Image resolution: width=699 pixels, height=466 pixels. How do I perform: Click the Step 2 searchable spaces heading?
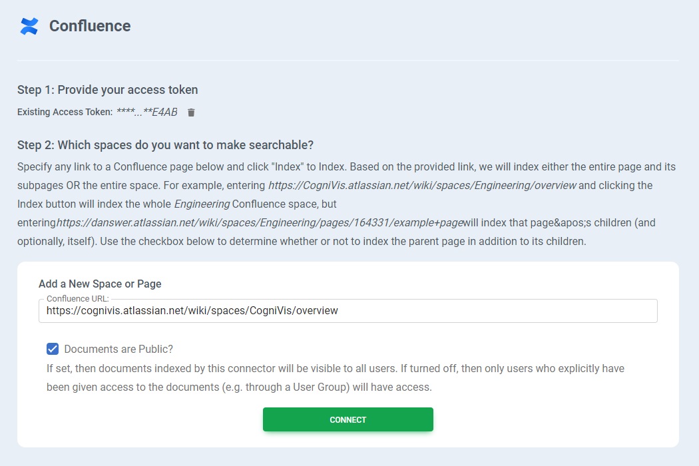tap(165, 145)
